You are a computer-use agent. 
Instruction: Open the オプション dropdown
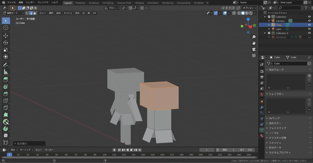(249, 8)
